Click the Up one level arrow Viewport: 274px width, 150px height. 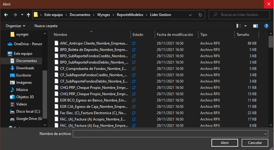click(28, 15)
